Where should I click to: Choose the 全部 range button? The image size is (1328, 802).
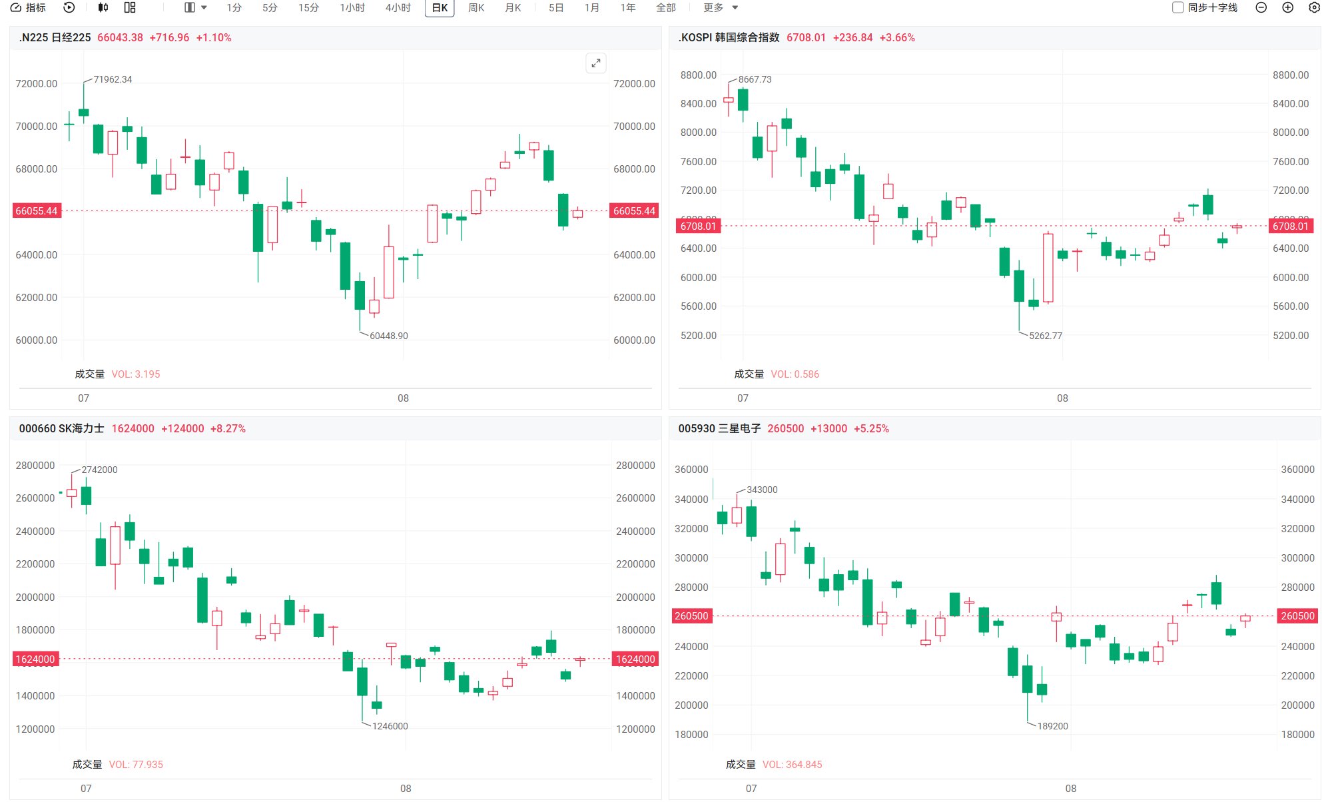point(665,7)
